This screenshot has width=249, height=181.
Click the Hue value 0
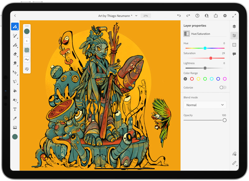click(x=224, y=43)
